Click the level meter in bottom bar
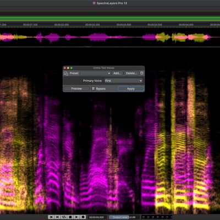 156,217
